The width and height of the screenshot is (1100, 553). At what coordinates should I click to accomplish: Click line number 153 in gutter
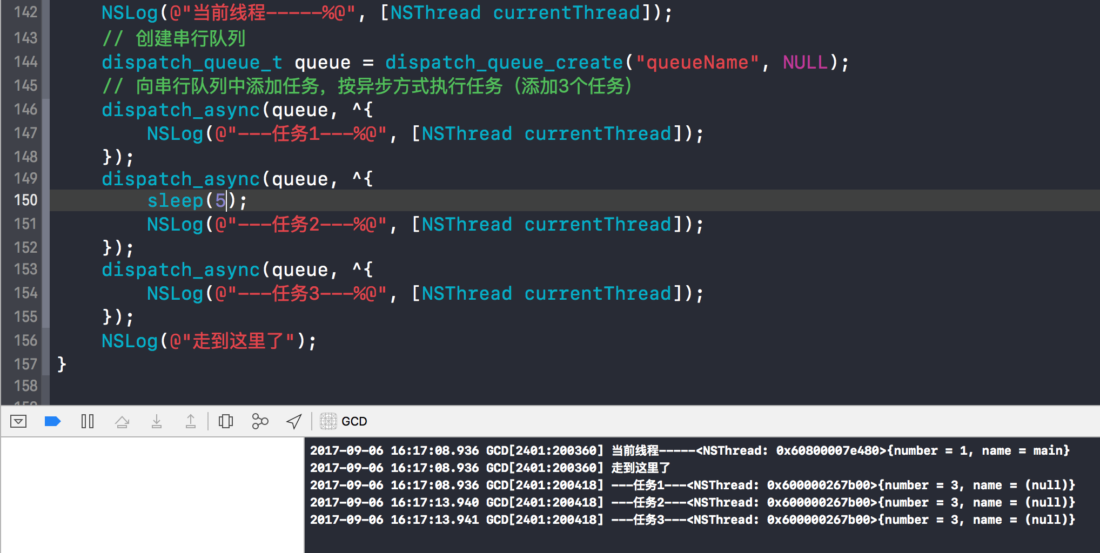tap(26, 269)
